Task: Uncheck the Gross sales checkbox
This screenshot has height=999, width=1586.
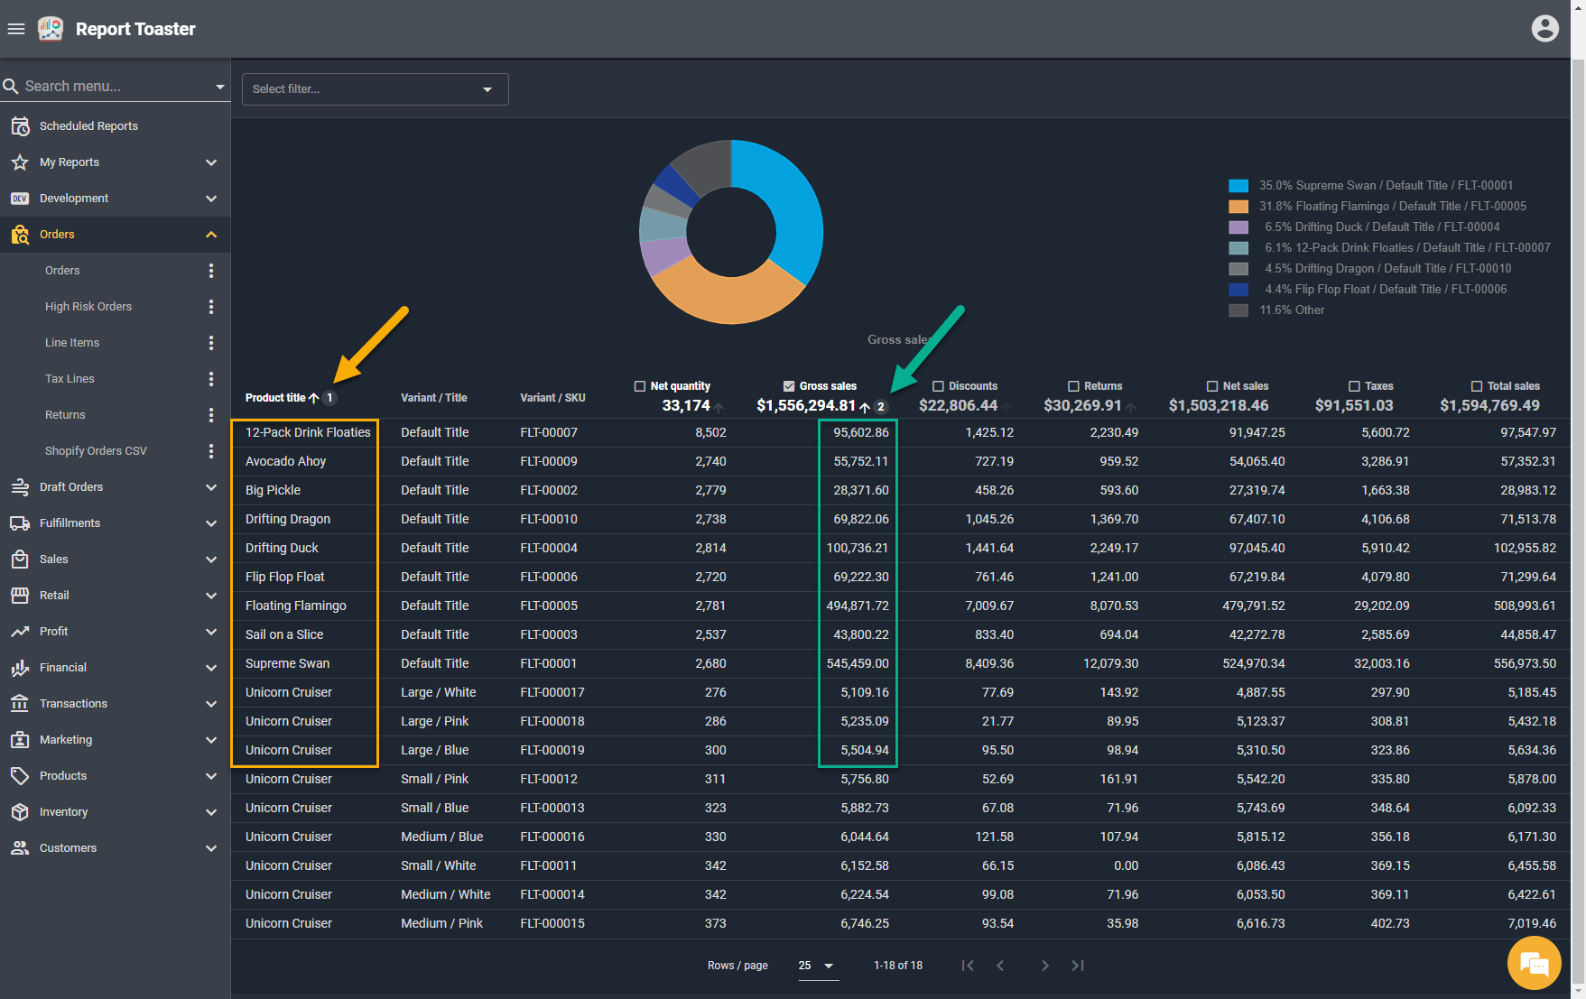Action: (789, 386)
